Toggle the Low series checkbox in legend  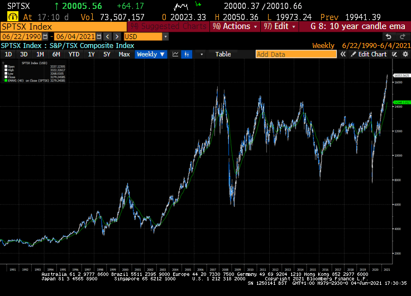pos(6,74)
